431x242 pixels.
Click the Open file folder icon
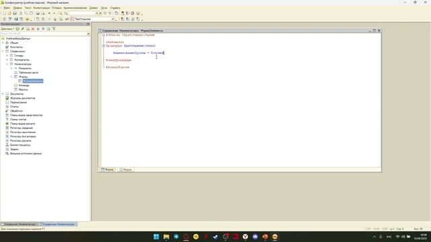click(9, 13)
